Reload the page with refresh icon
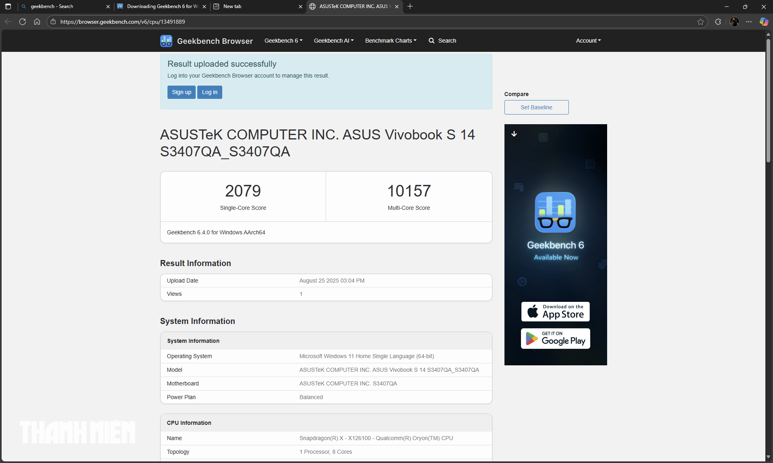This screenshot has width=773, height=463. (x=23, y=22)
